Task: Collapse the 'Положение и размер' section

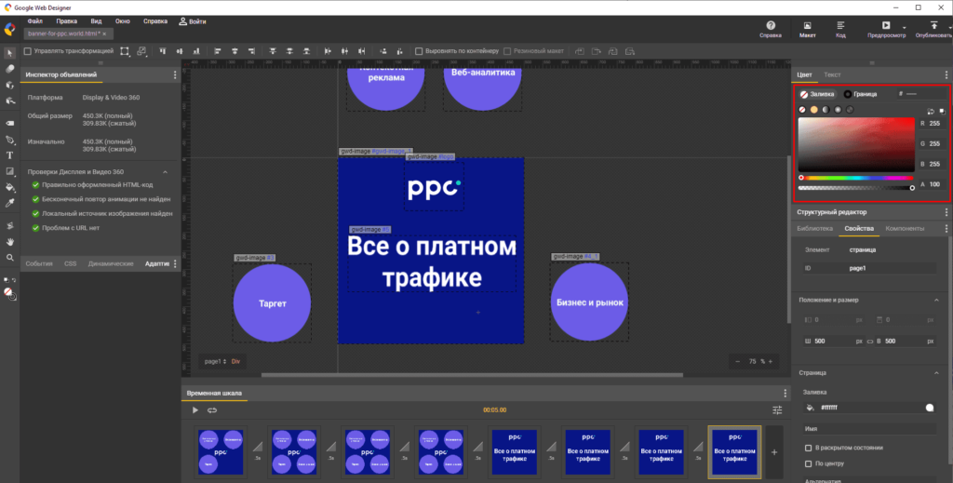Action: (937, 300)
